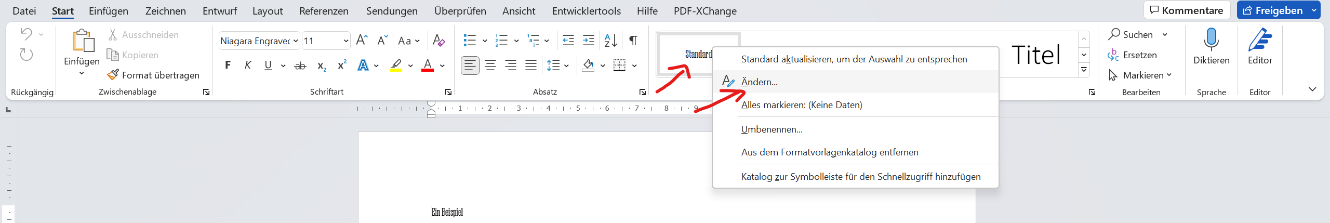Click the text effects glowing A icon

click(x=363, y=65)
